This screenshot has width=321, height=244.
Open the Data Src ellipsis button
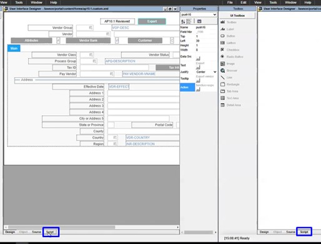click(x=198, y=59)
